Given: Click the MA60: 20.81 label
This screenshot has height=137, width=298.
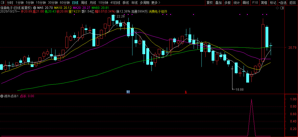Looking at the screenshot, I should click(x=100, y=8).
